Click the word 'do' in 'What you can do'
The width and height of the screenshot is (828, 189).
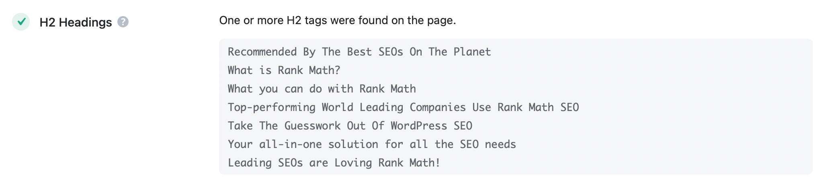(316, 89)
